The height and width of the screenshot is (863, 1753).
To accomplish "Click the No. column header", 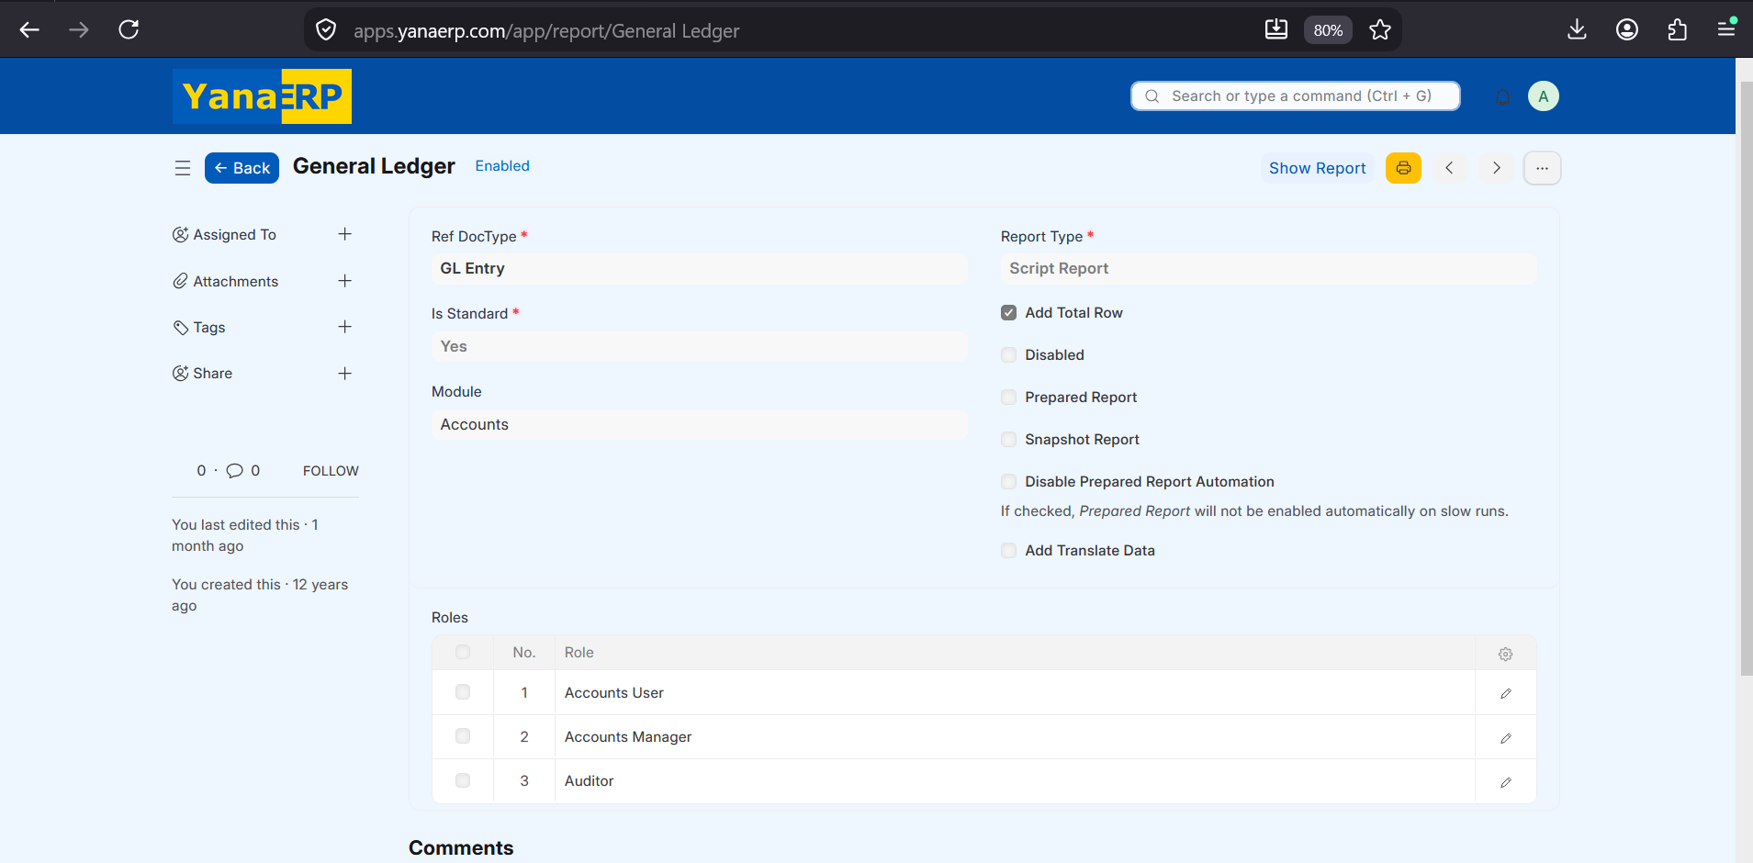I will 524,652.
